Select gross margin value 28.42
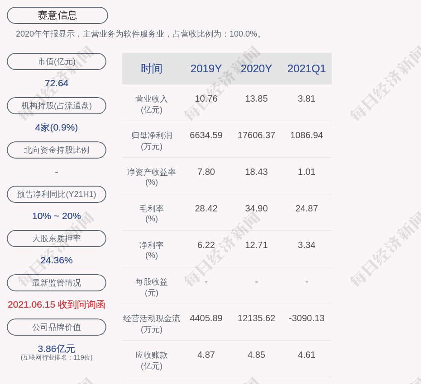 [x=206, y=208]
